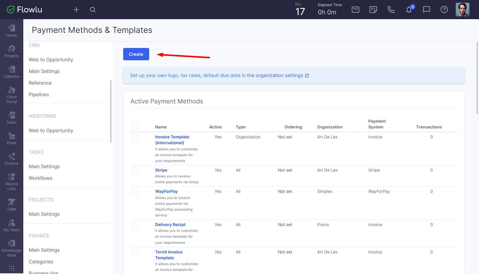Image resolution: width=479 pixels, height=274 pixels.
Task: Open the Stripe payment method link
Action: (x=161, y=170)
